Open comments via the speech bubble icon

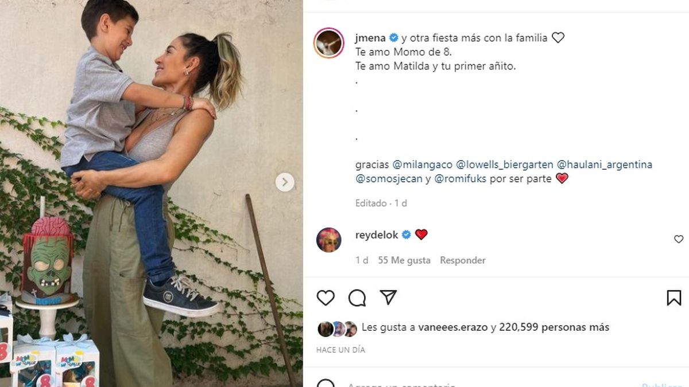[357, 298]
